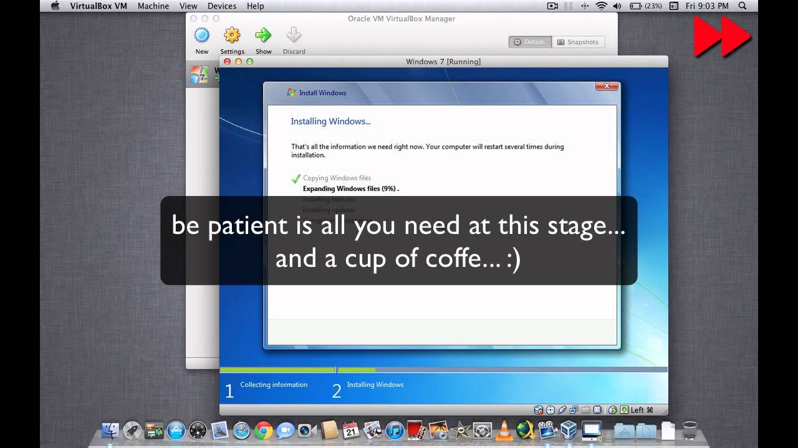Click 'Copying Windows files' completed step
798x448 pixels.
point(337,178)
